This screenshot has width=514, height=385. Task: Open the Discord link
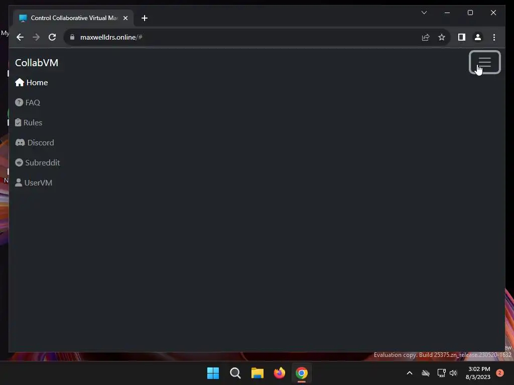[x=35, y=142]
